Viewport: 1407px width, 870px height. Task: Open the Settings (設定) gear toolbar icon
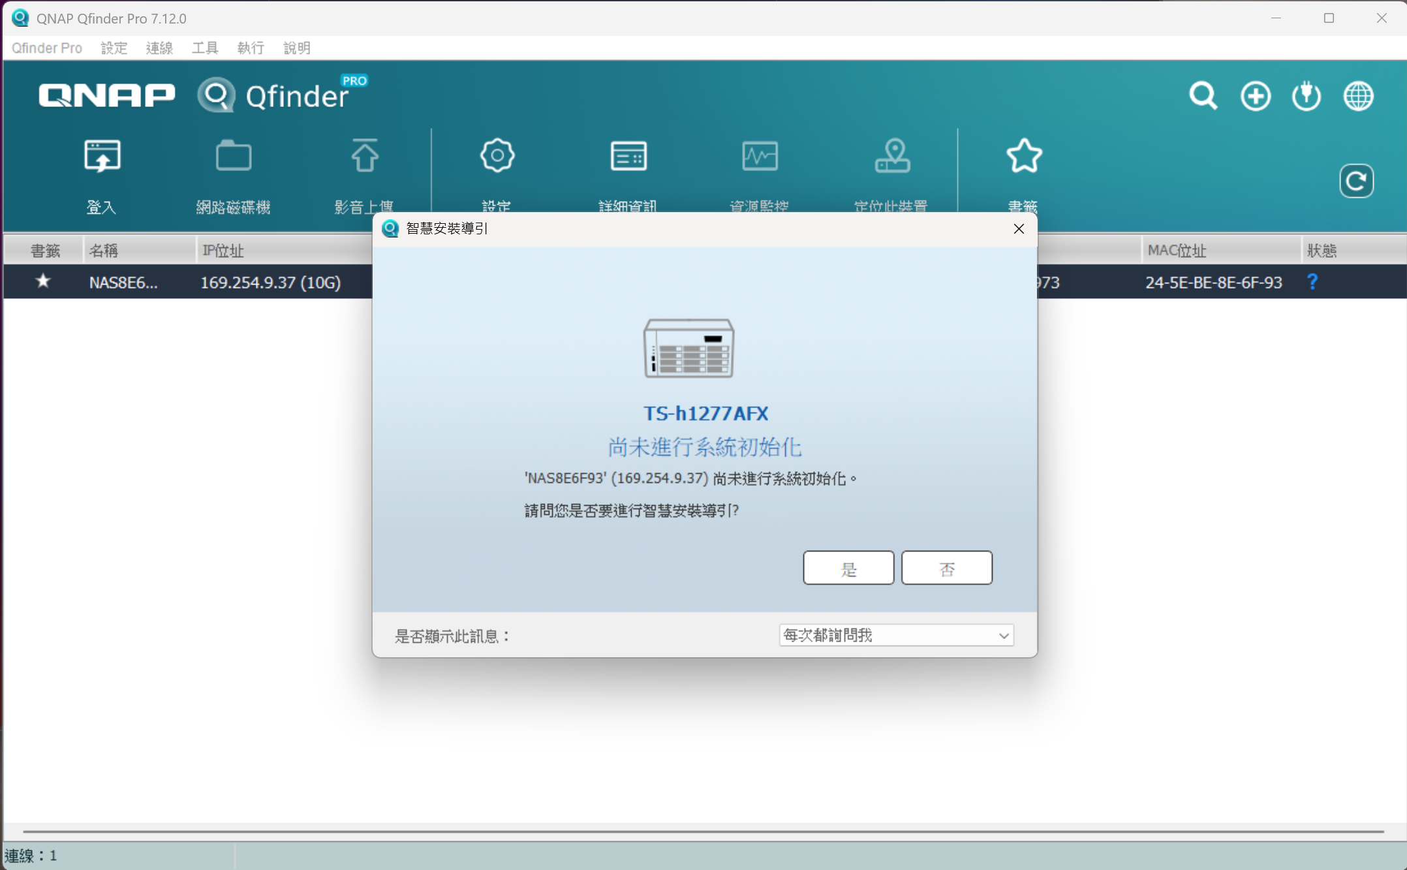[x=497, y=155]
